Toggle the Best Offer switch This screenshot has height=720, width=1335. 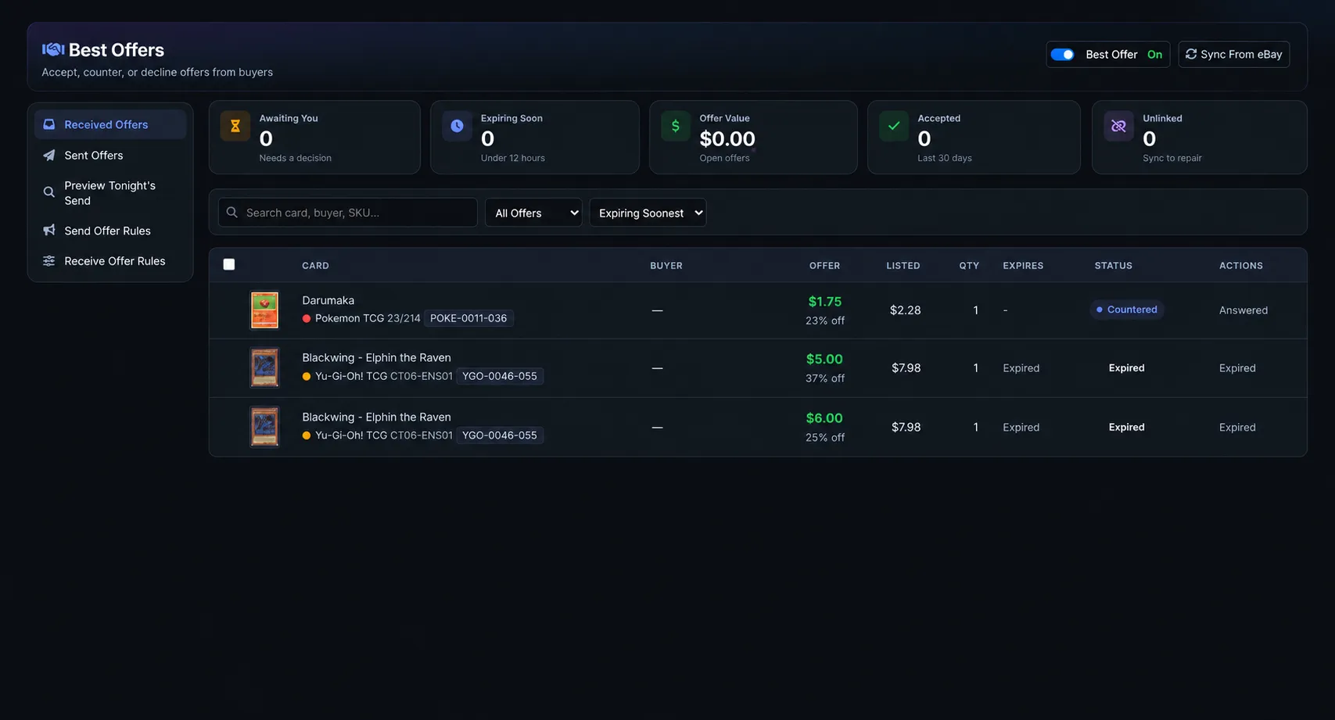tap(1062, 55)
